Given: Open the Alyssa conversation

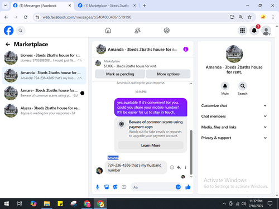Looking at the screenshot, I should pyautogui.click(x=44, y=110).
